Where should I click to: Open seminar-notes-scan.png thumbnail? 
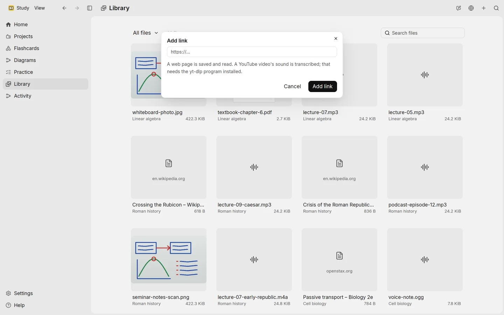[169, 260]
